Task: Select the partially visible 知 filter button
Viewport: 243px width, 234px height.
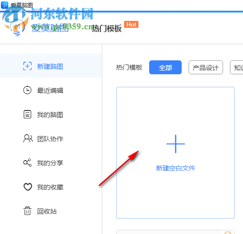Action: pos(236,67)
